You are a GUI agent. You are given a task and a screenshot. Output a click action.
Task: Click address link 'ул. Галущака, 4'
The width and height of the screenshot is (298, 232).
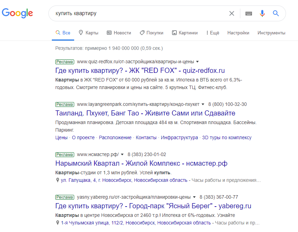click(x=124, y=180)
